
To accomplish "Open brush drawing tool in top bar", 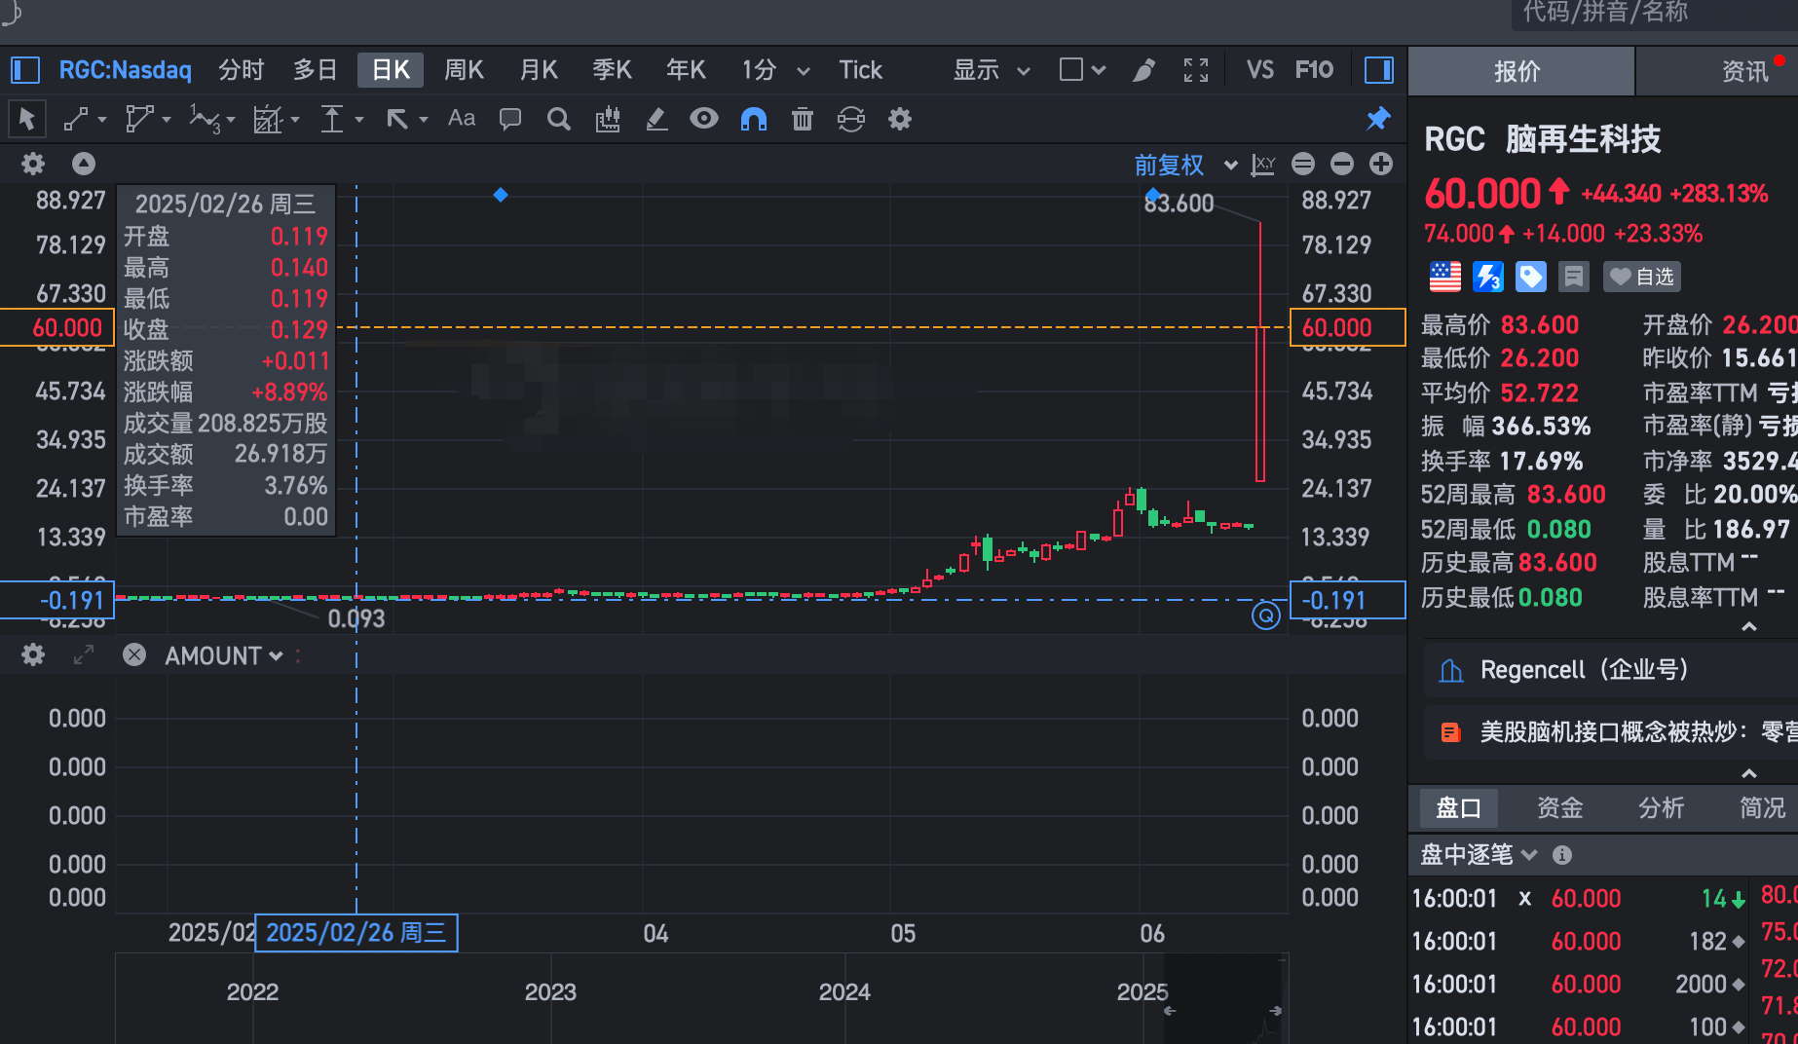I will point(1144,70).
